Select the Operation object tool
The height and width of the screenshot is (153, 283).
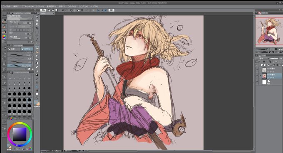[x=37, y=24]
